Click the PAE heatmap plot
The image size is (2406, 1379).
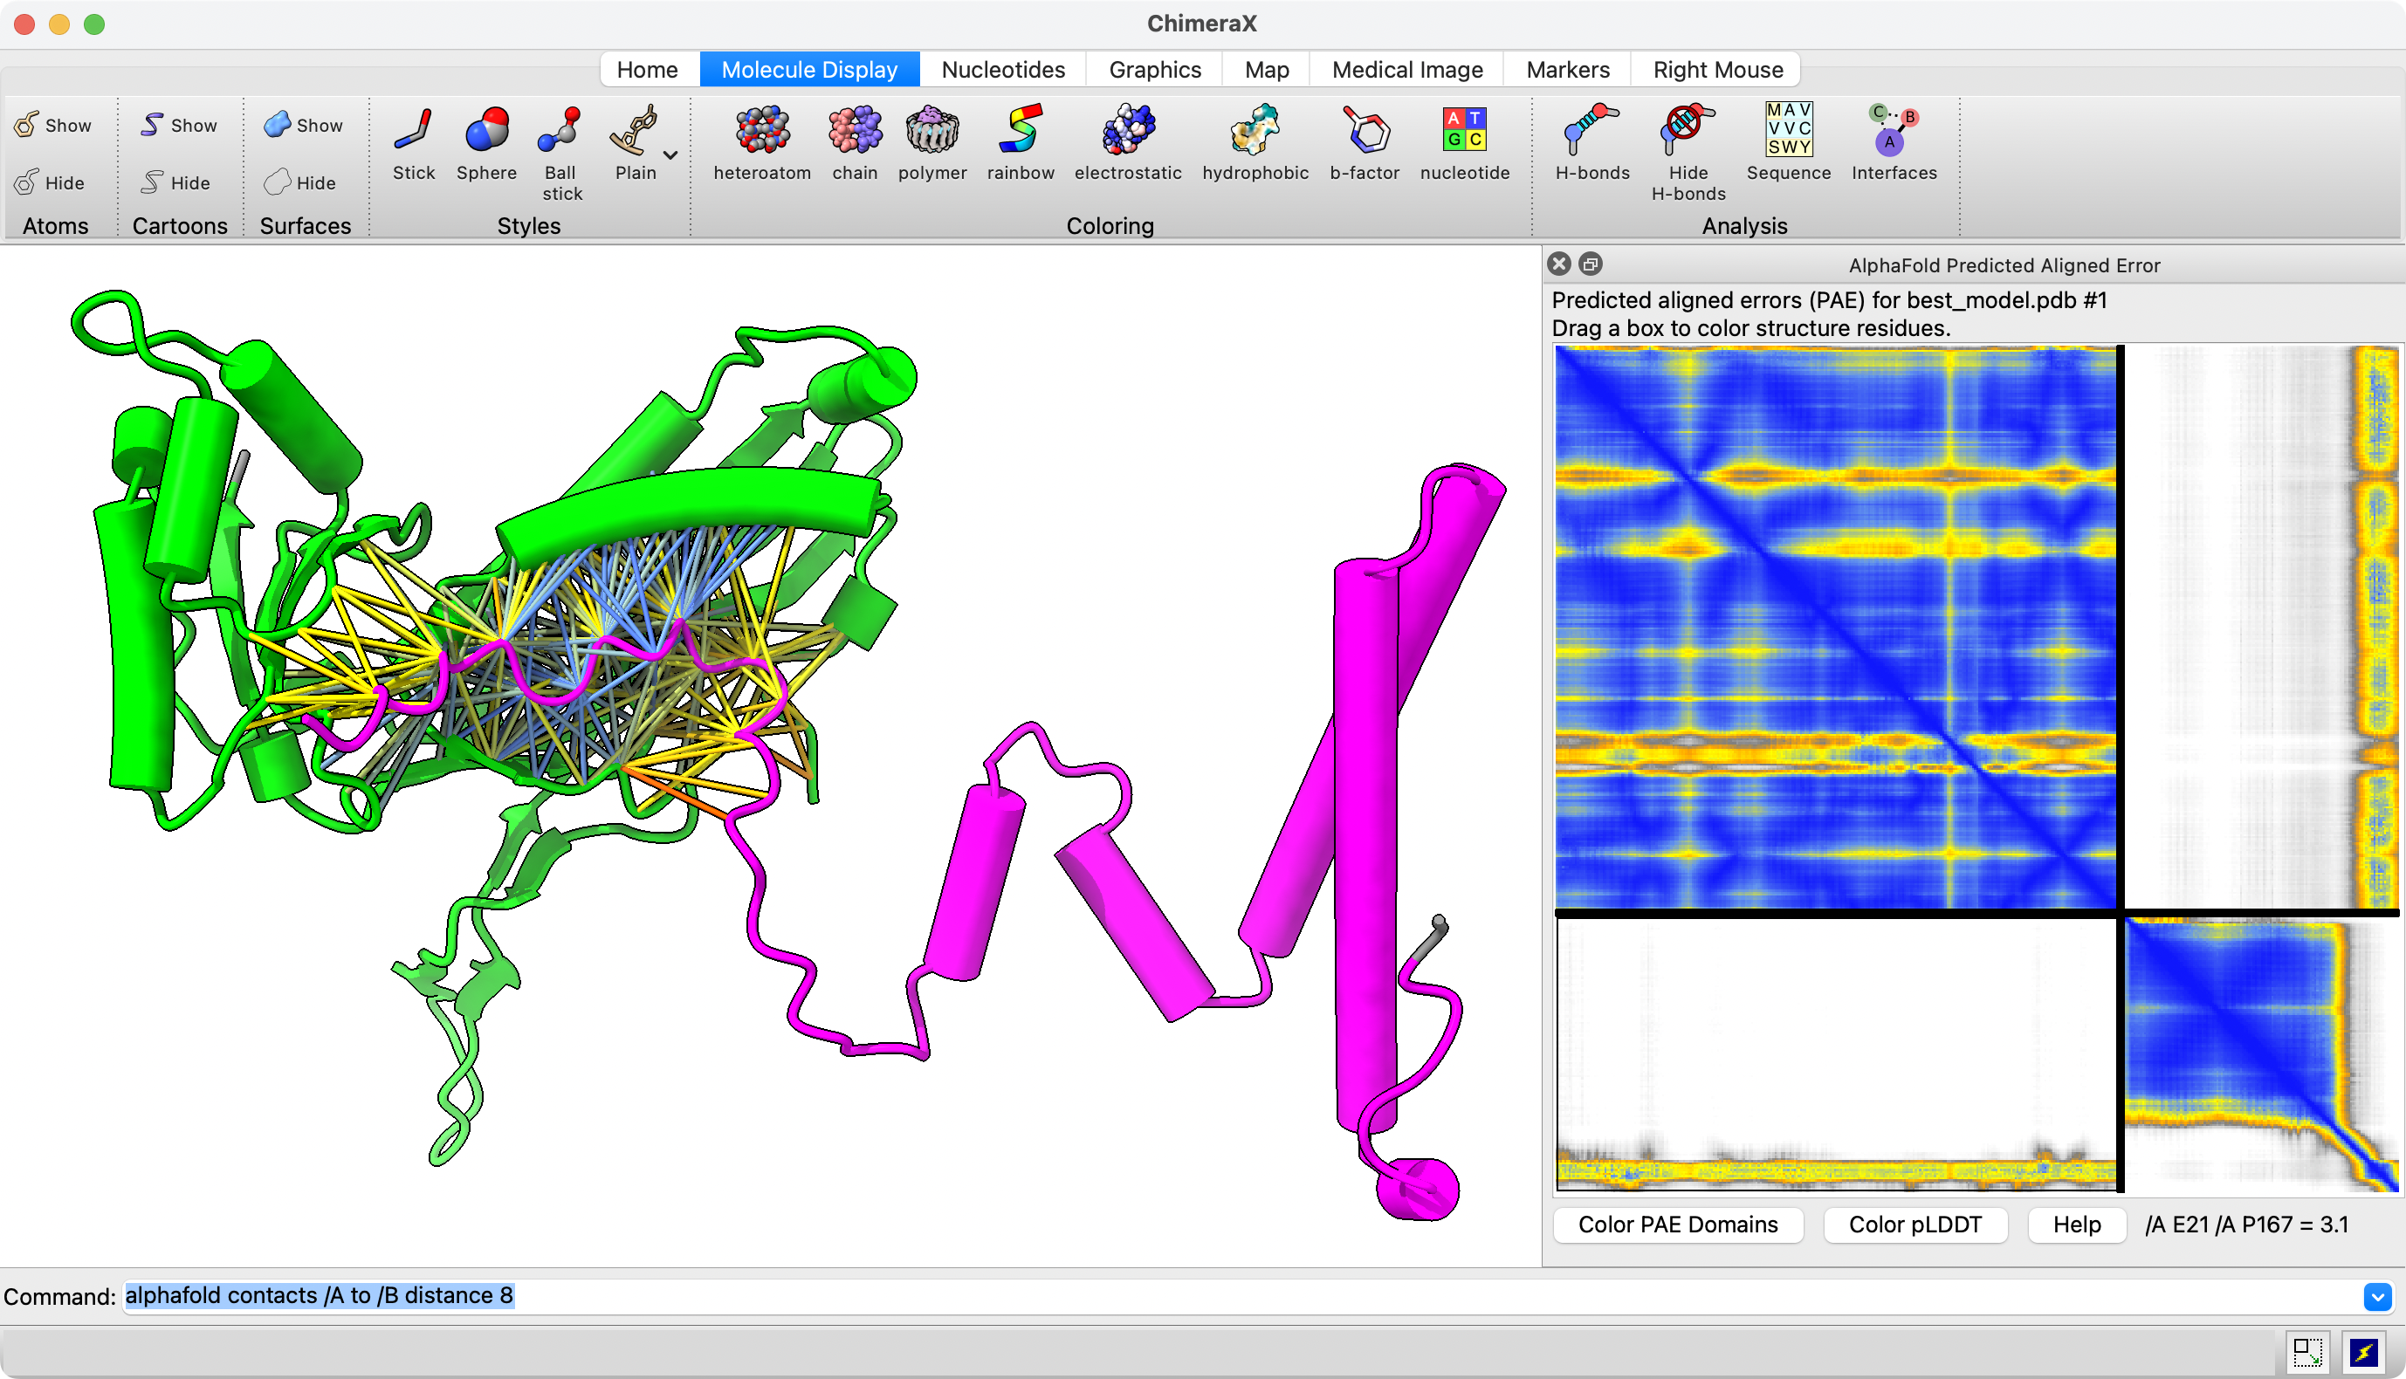tap(1976, 768)
